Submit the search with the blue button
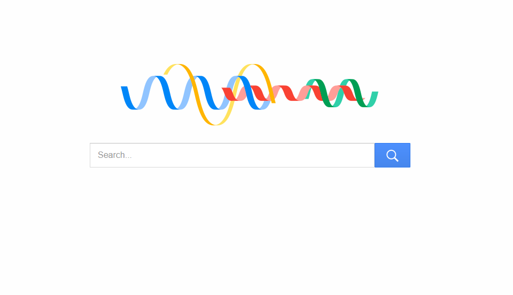Screen dimensions: 513x295 click(x=392, y=155)
